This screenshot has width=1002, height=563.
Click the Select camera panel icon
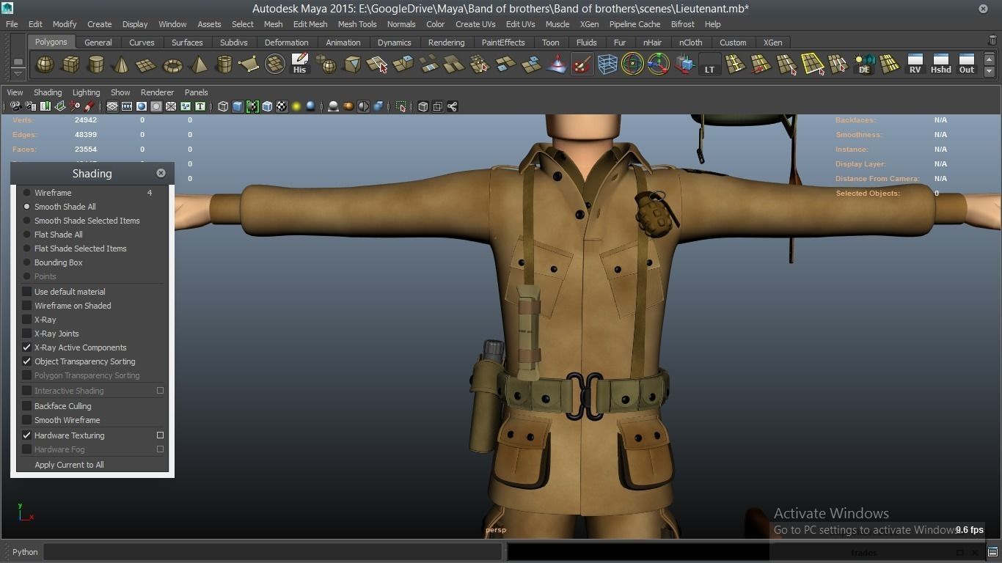tap(15, 106)
